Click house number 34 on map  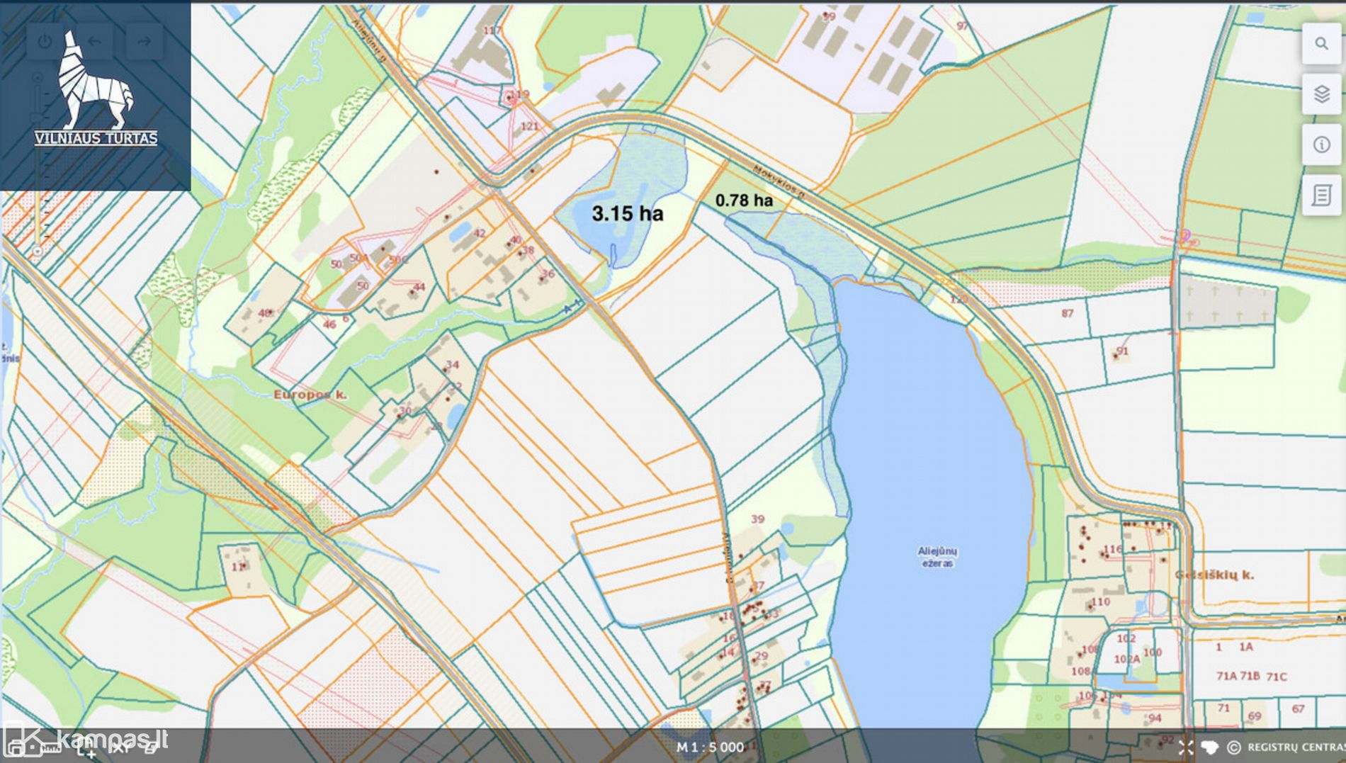(x=452, y=365)
